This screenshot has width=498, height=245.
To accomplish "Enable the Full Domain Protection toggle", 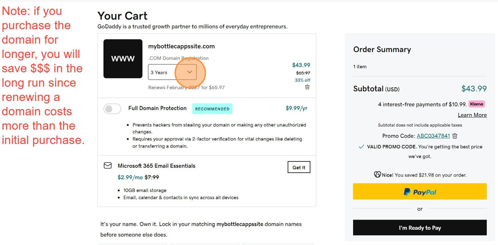I will pyautogui.click(x=112, y=109).
